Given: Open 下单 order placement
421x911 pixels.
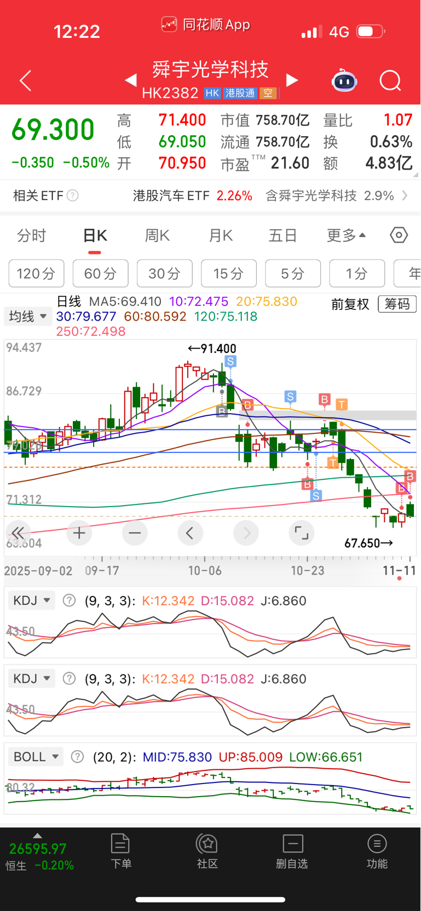Looking at the screenshot, I should (121, 852).
